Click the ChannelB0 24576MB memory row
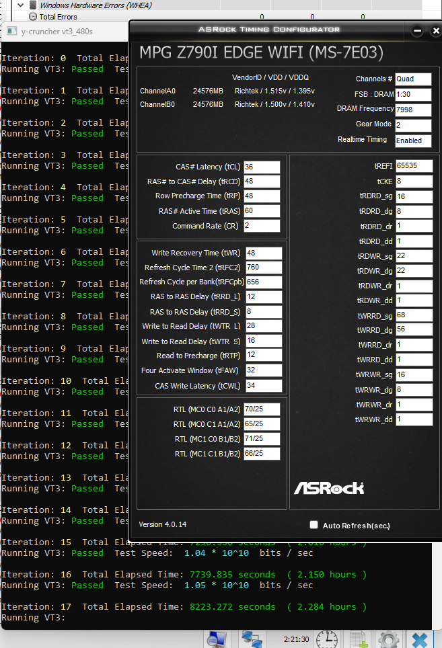The width and height of the screenshot is (442, 648). coord(227,105)
